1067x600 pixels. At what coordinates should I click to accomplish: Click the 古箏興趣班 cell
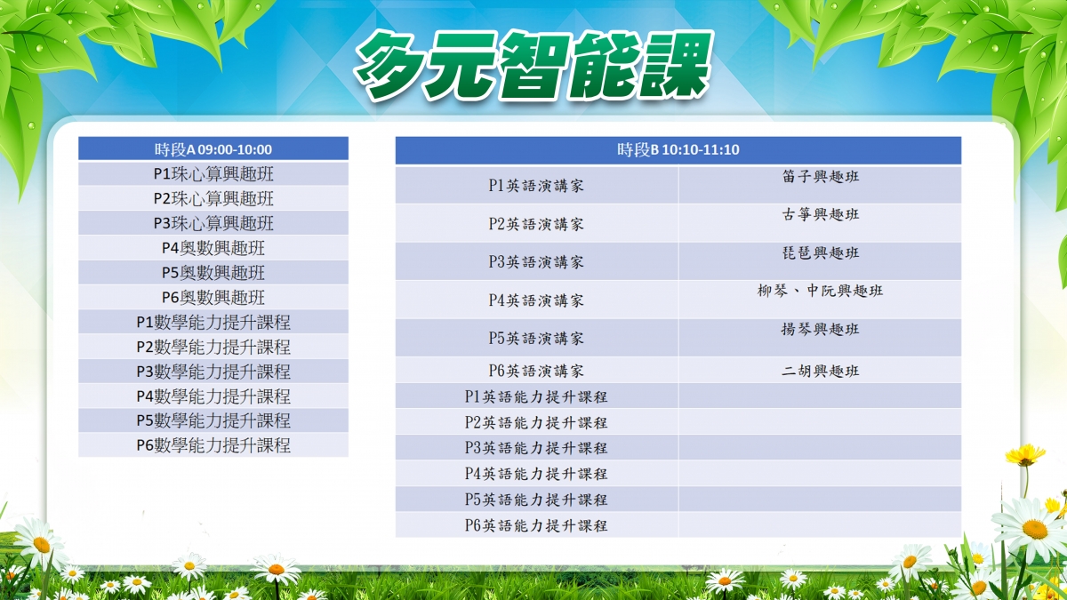(820, 223)
